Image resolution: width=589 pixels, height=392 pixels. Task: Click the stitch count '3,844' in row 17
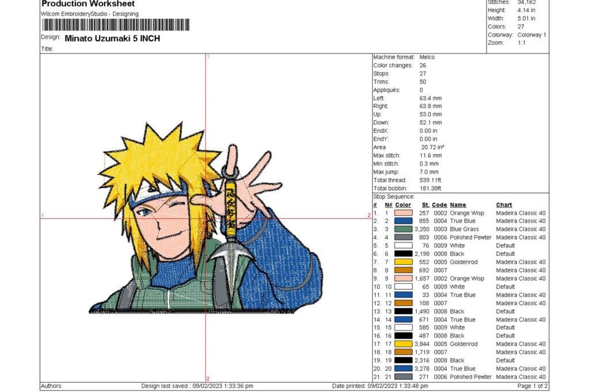click(422, 344)
